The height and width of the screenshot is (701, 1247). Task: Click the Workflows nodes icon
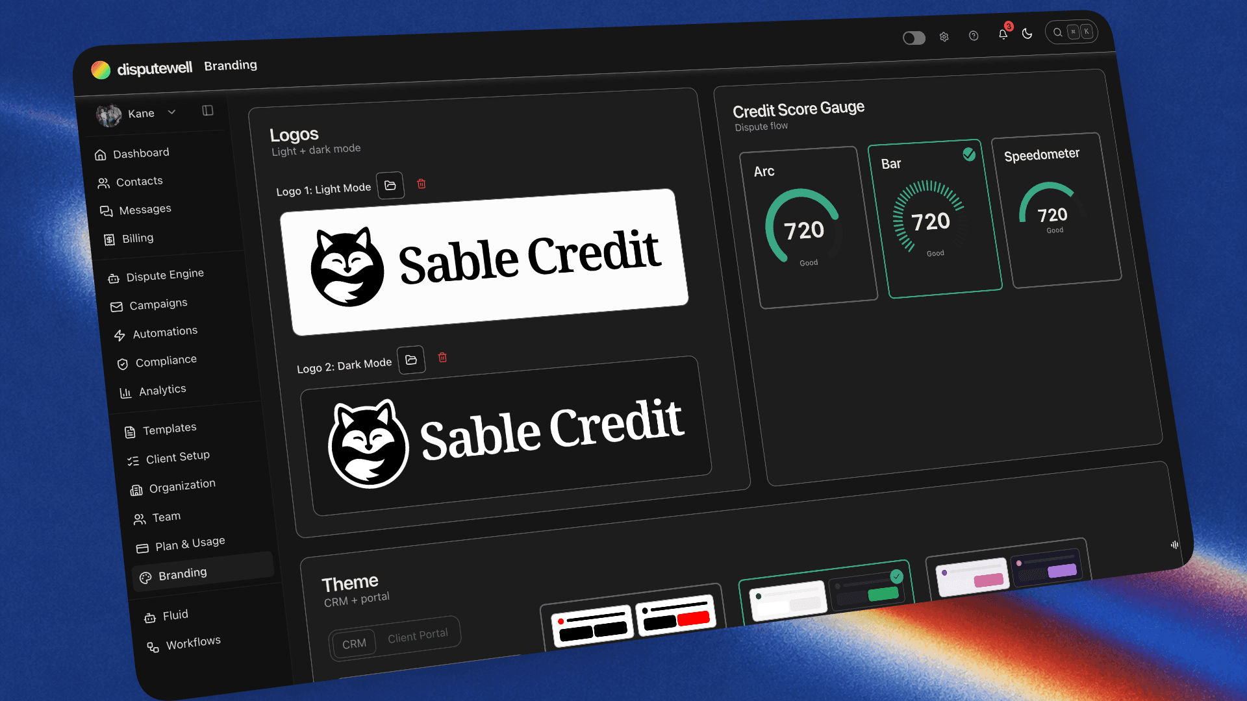pos(153,647)
